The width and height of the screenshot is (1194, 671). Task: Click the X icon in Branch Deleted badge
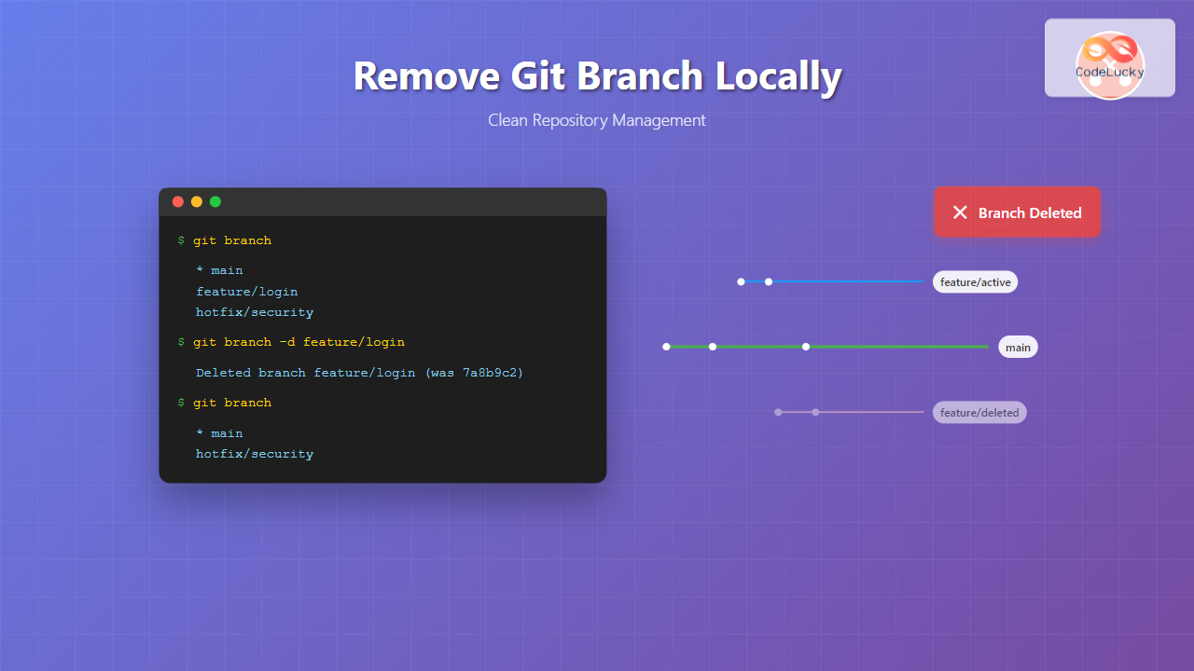[x=960, y=212]
